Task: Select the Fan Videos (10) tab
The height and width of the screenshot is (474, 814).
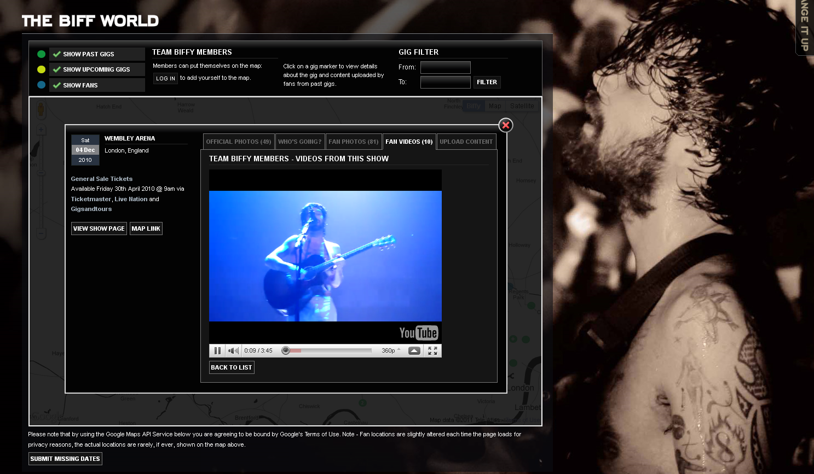Action: click(x=409, y=142)
